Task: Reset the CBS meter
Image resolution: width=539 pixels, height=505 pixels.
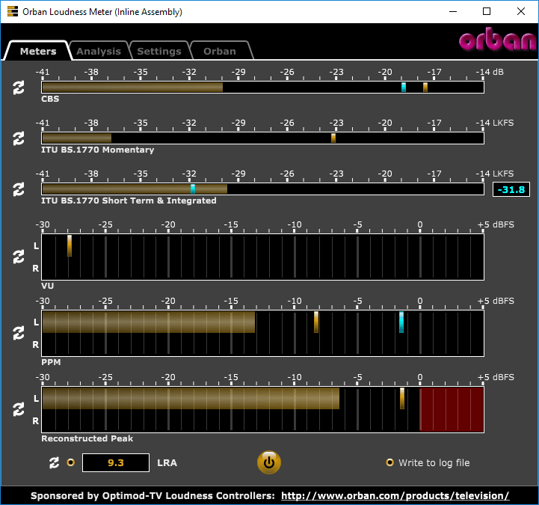Action: click(19, 88)
